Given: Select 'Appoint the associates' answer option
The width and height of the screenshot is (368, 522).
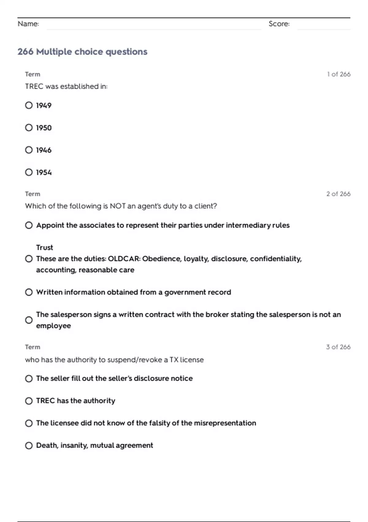Looking at the screenshot, I should (29, 225).
